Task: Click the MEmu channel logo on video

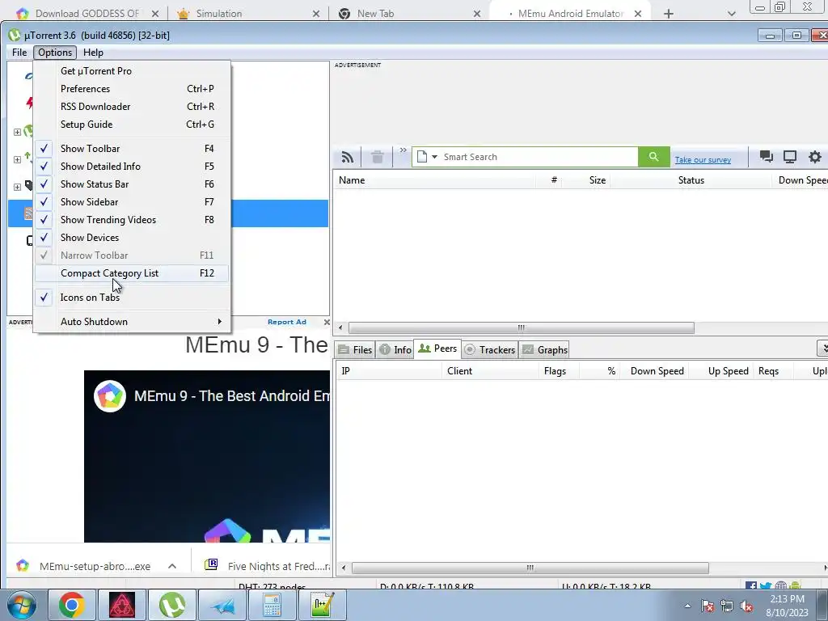Action: click(110, 396)
